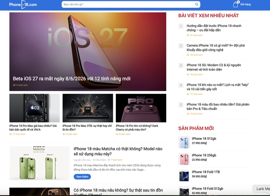Click the Apple C2 chip thumbnail

[35, 108]
